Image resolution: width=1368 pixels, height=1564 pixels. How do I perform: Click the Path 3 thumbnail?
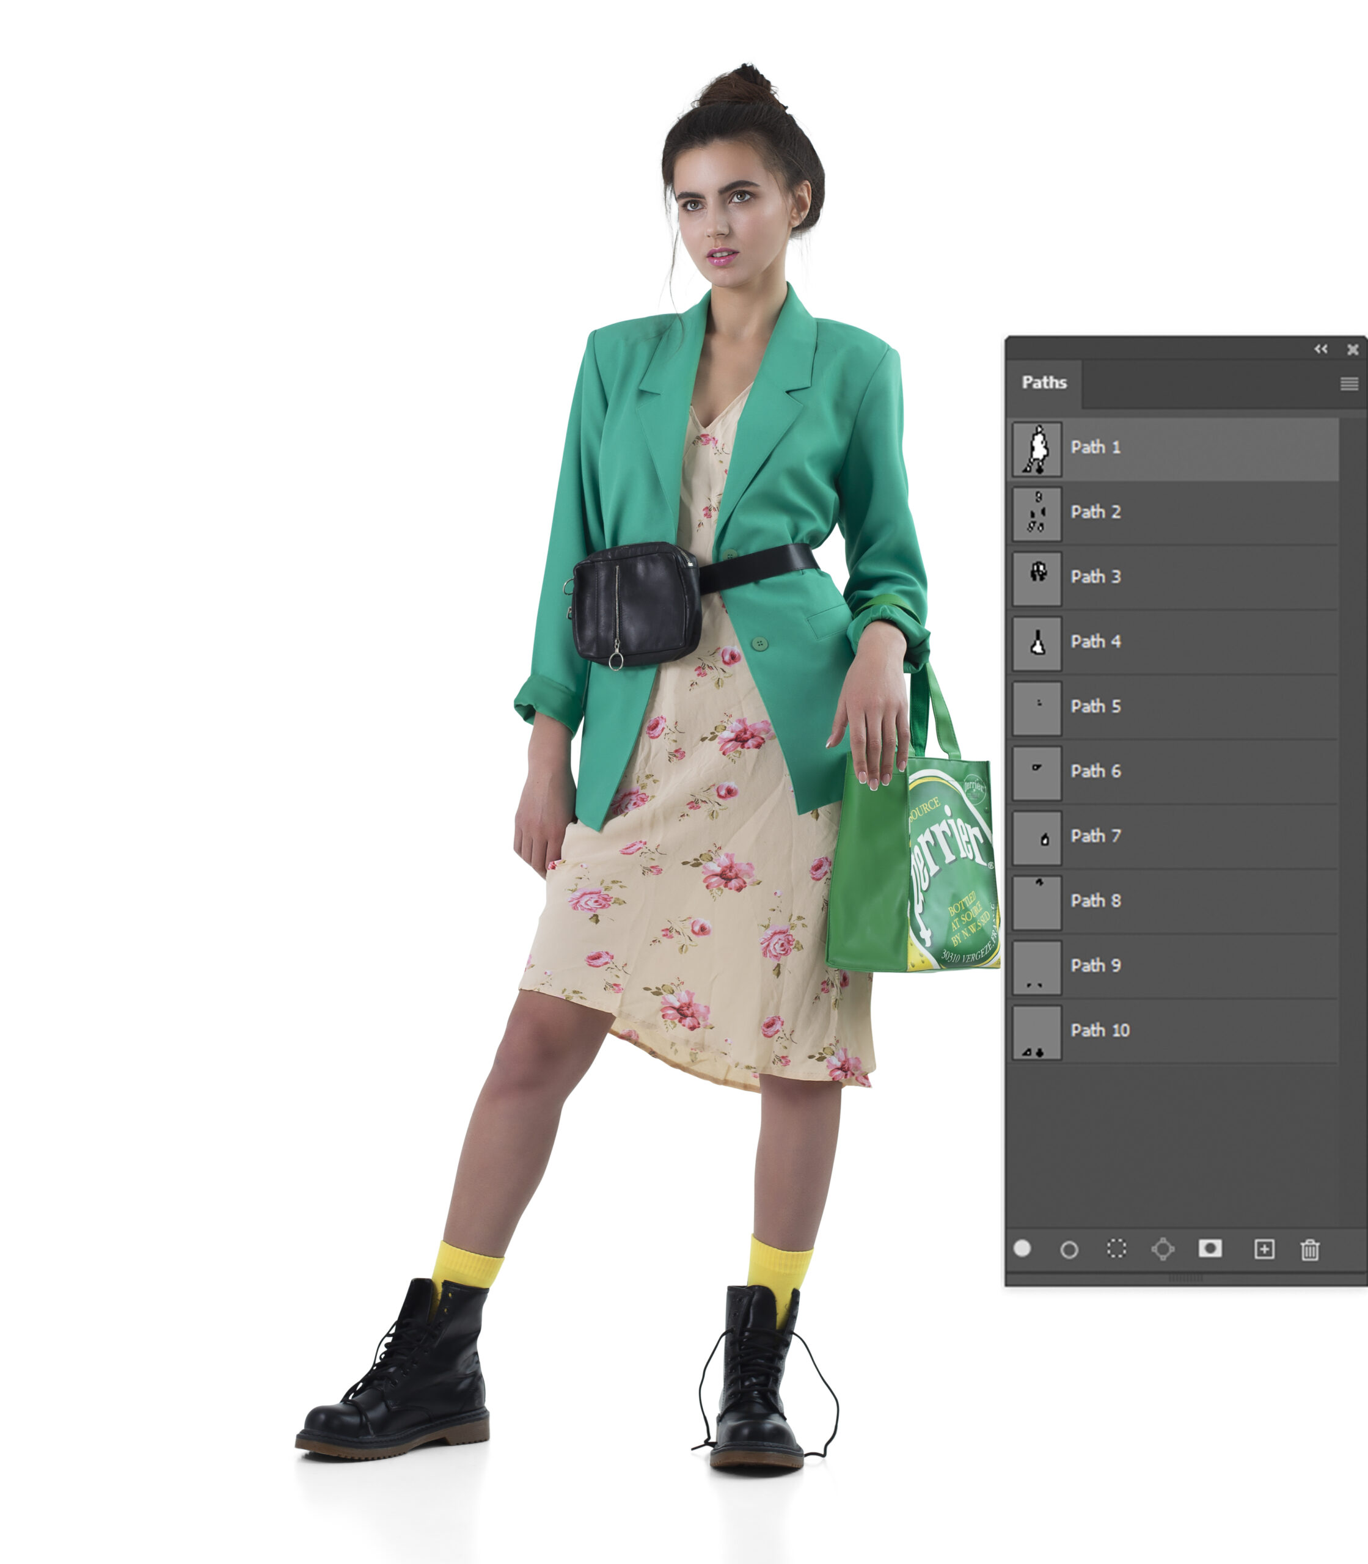1037,578
